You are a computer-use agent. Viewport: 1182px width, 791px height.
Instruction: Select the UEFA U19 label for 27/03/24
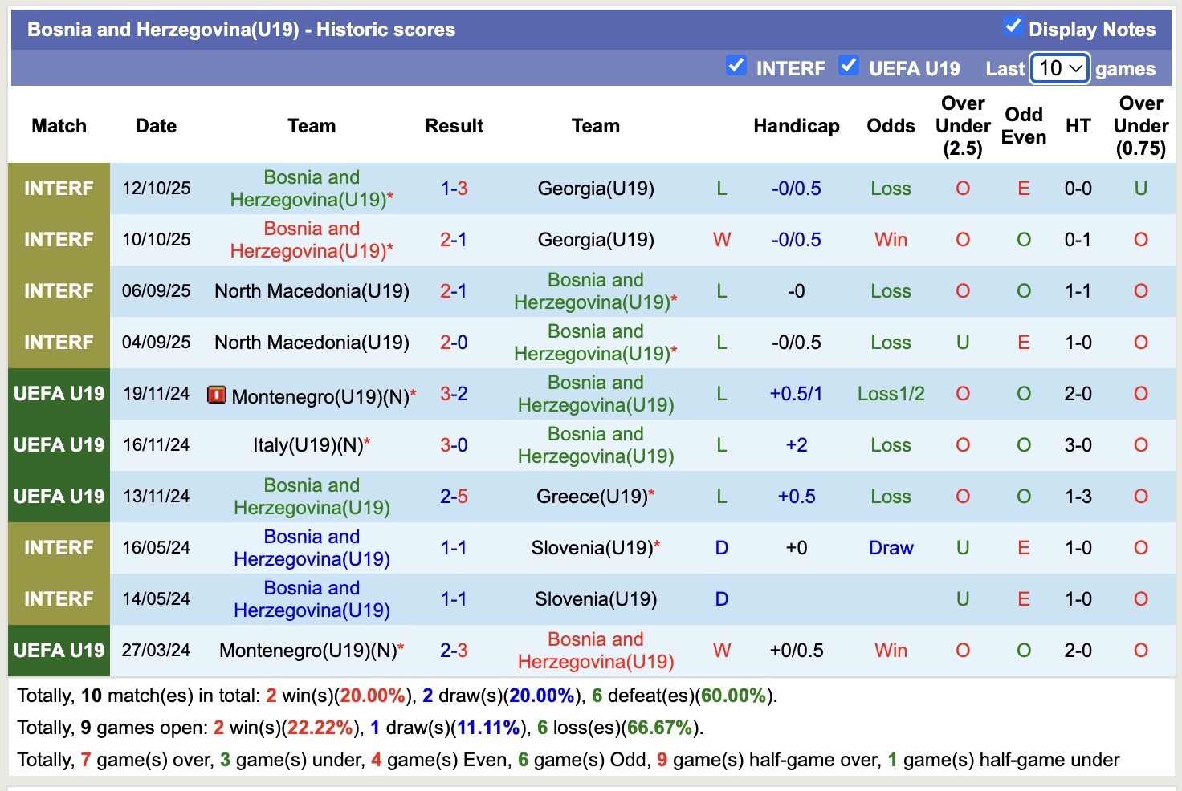tap(59, 651)
